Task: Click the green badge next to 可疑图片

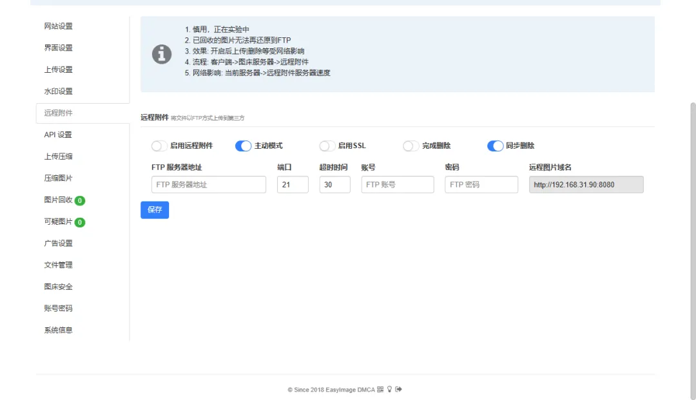Action: coord(80,222)
